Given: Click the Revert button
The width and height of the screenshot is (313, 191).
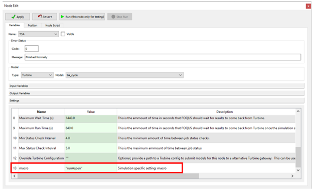Looking at the screenshot, I should coord(45,17).
